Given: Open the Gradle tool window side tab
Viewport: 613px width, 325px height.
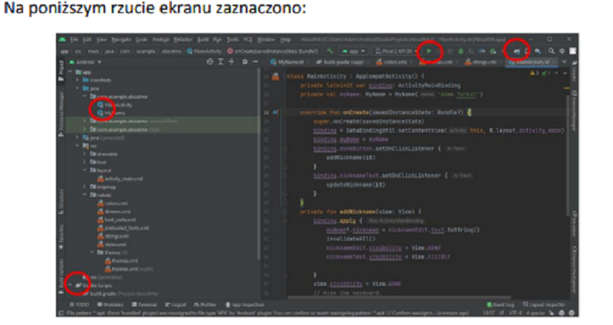Looking at the screenshot, I should click(x=574, y=71).
